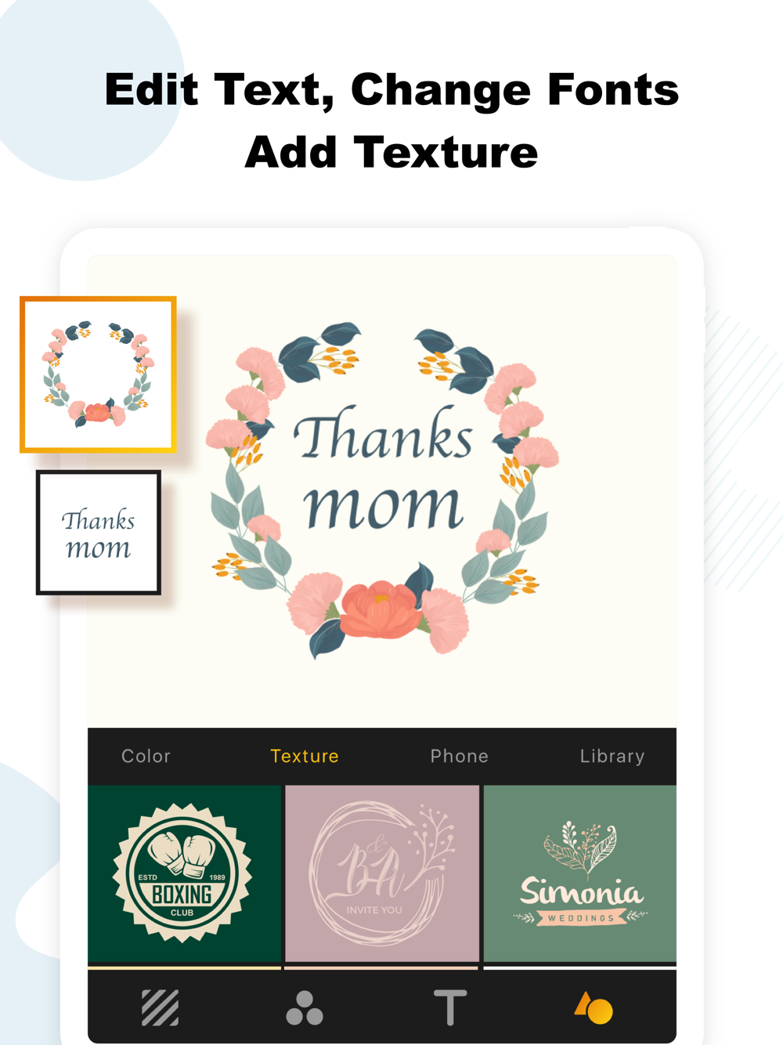
Task: Select the Thanks mom text layer thumbnail
Action: click(99, 533)
